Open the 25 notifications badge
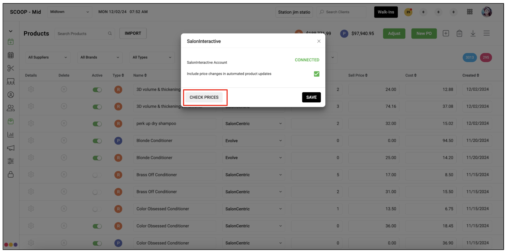Screen dimensions: 507x252 [408, 12]
